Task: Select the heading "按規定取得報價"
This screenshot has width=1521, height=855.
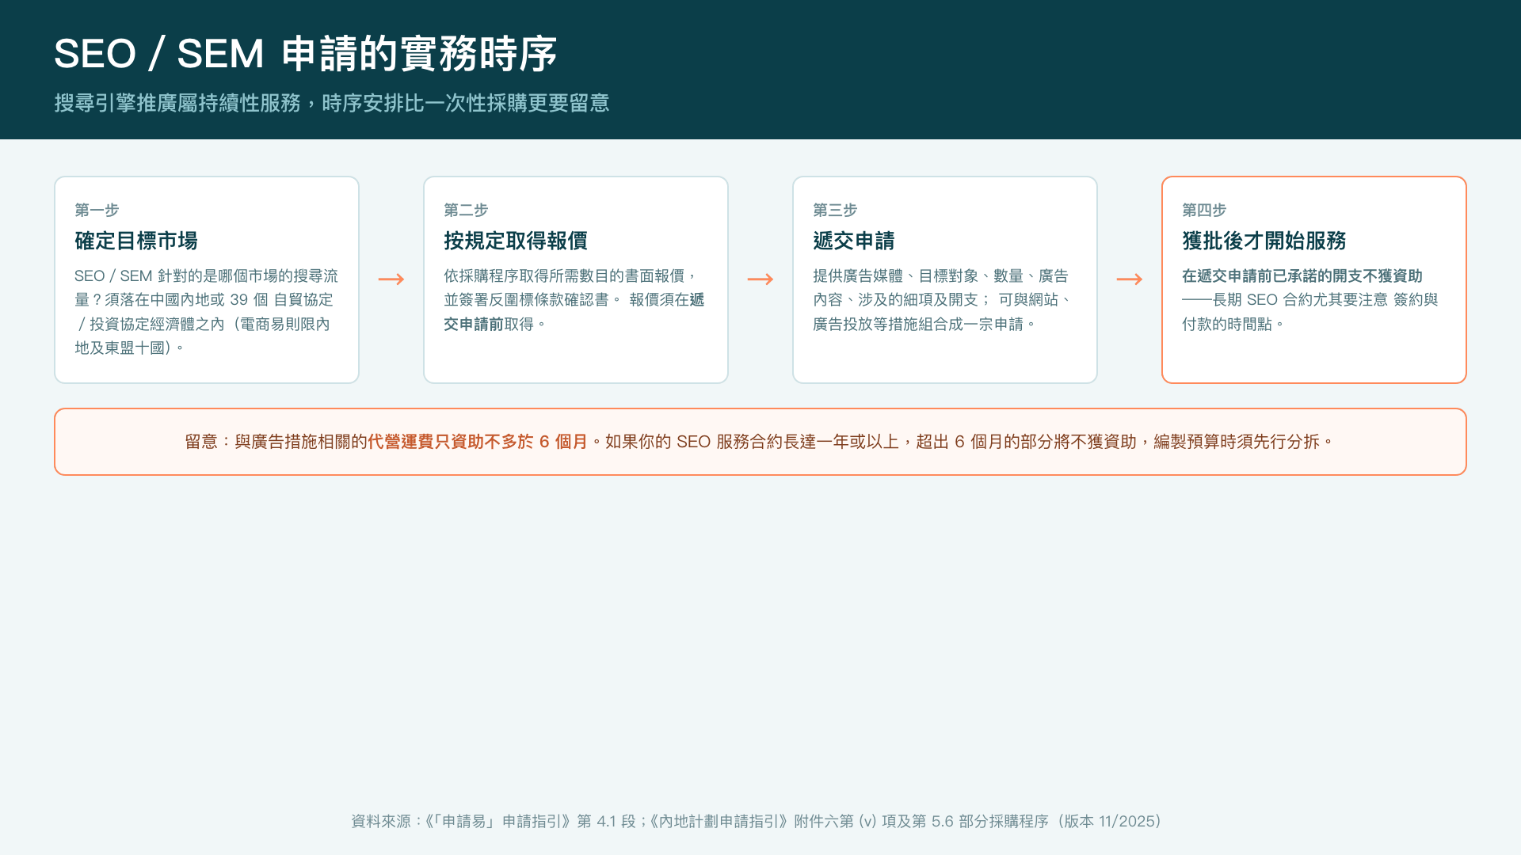Action: point(516,241)
